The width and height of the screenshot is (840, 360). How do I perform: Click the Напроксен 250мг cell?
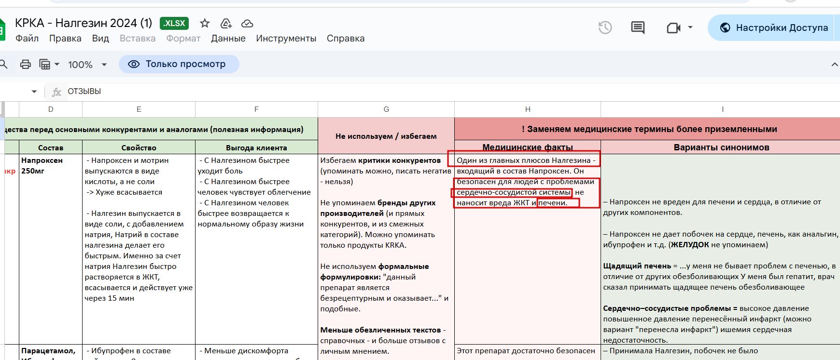pos(51,249)
